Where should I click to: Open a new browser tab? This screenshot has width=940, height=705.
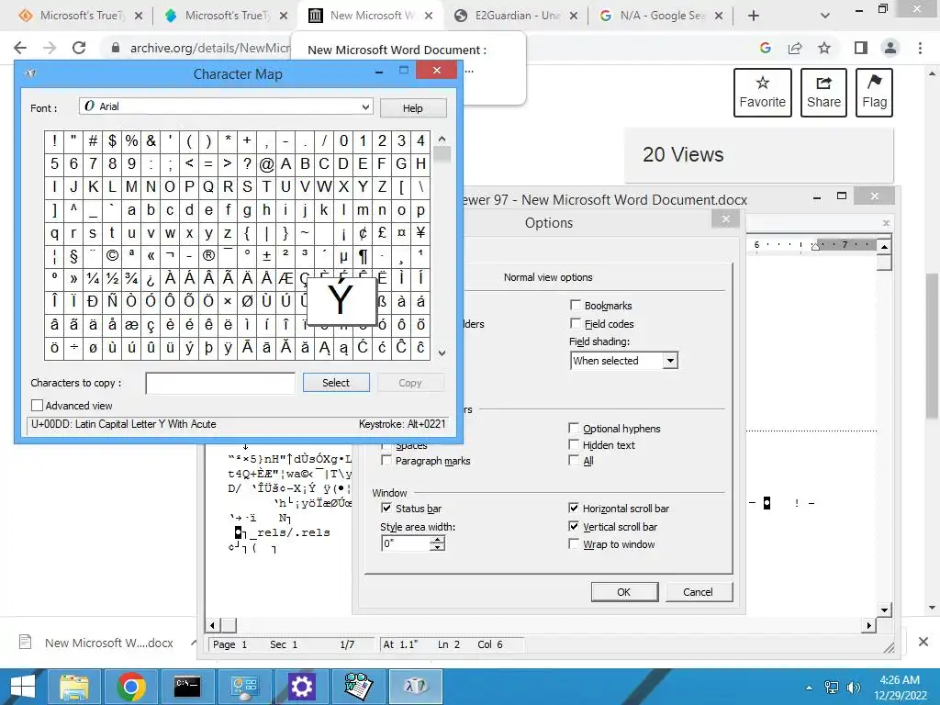click(x=754, y=16)
